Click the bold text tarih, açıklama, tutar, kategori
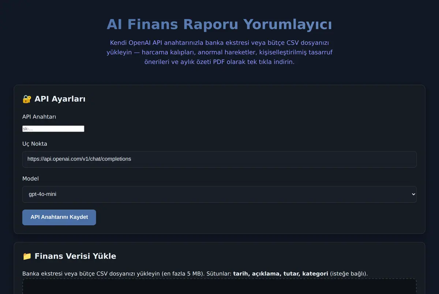The height and width of the screenshot is (294, 439). click(281, 274)
